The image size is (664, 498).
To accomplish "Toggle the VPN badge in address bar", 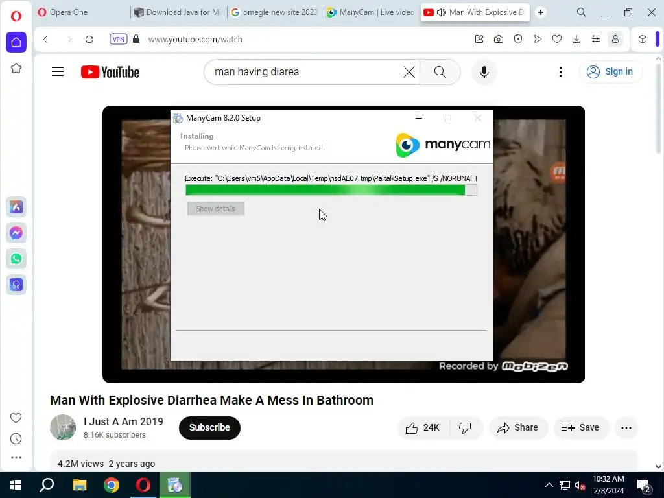I will 119,40.
